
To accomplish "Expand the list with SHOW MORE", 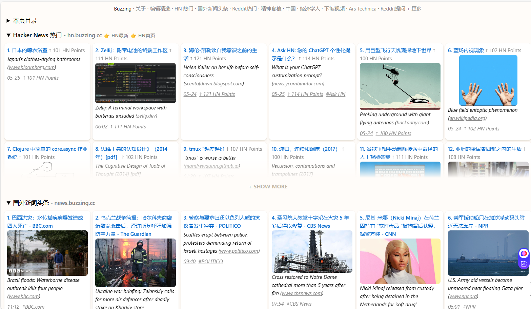I will [268, 187].
